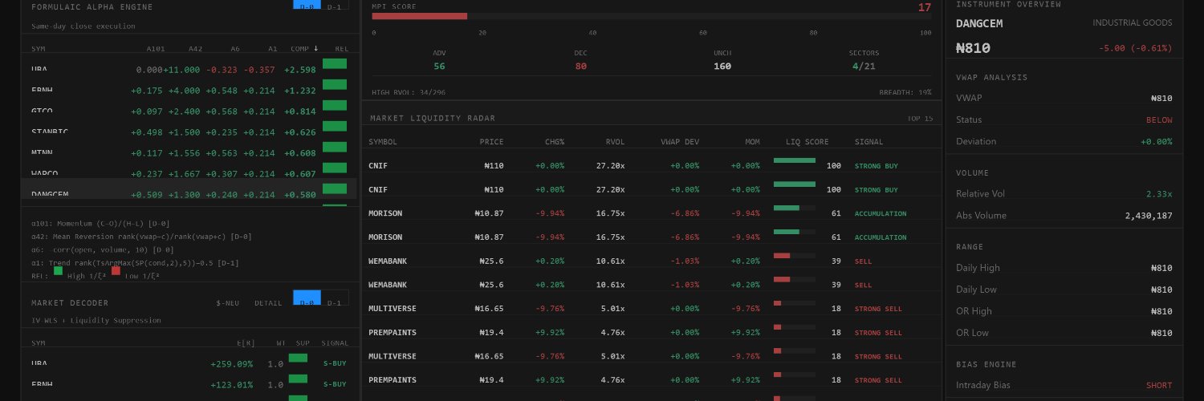Click HIGH RVOL: 34/296 label
The image size is (1204, 401).
(x=409, y=92)
